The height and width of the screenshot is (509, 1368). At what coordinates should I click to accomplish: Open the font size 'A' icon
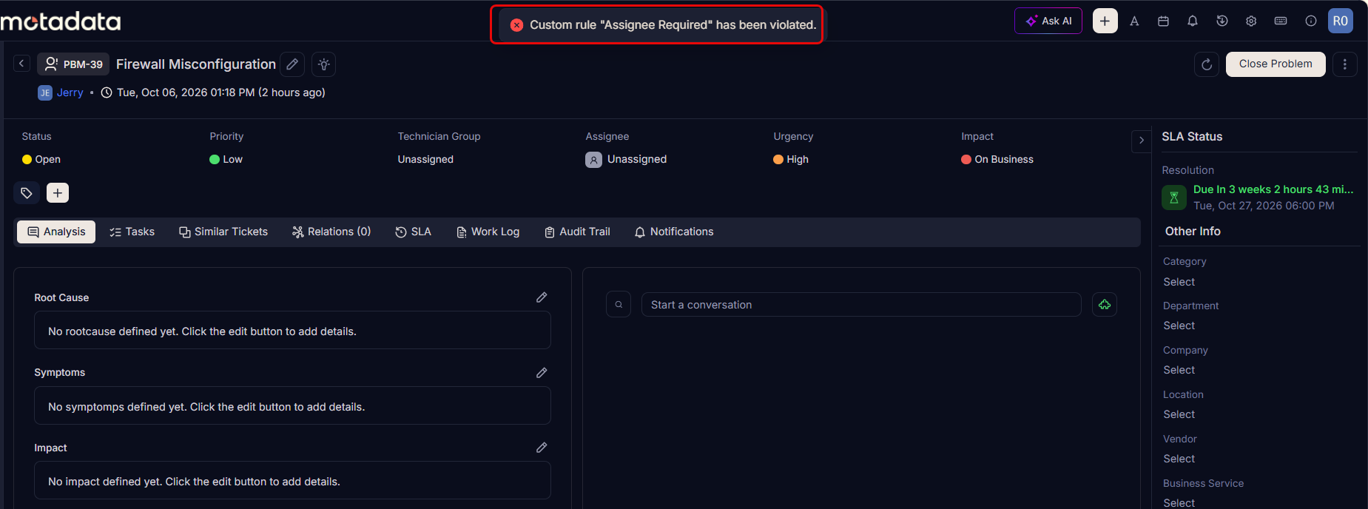1134,21
